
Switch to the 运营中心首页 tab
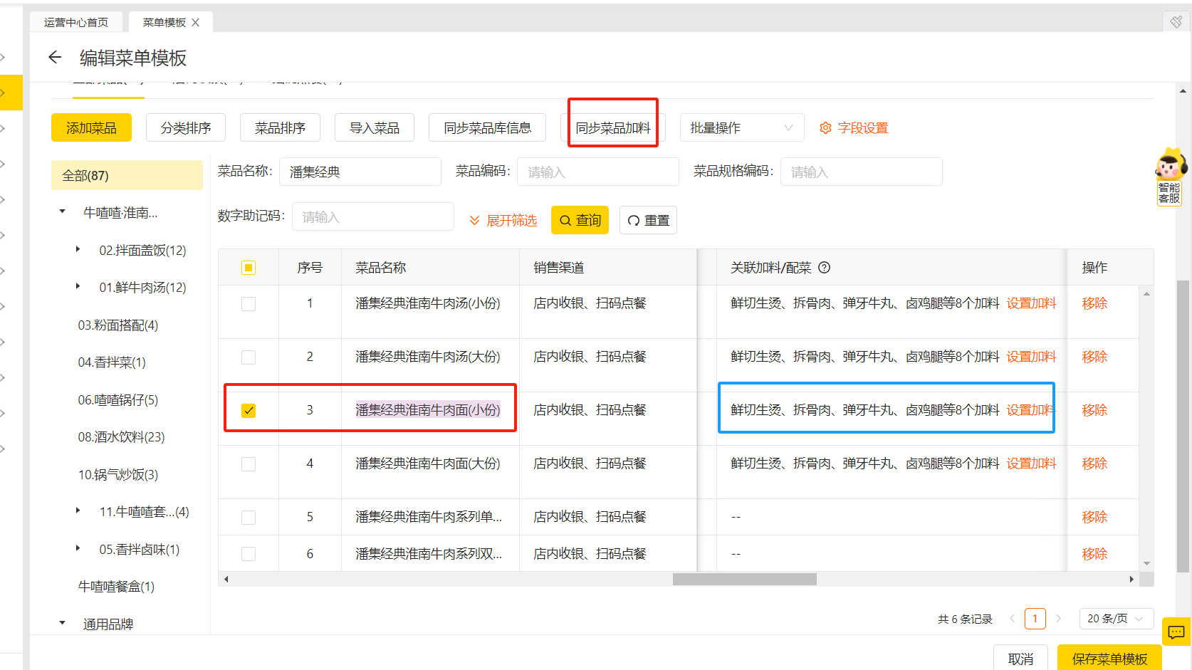click(76, 23)
